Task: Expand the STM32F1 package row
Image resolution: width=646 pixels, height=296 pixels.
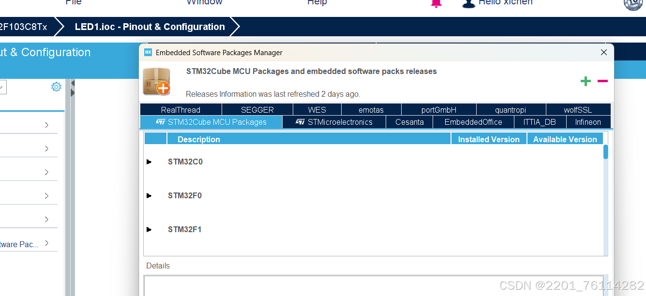Action: (x=149, y=230)
